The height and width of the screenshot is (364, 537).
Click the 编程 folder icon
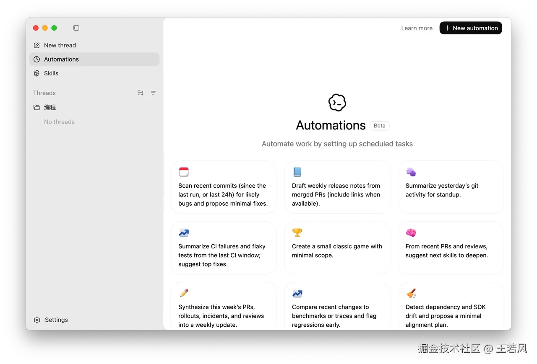pos(37,107)
